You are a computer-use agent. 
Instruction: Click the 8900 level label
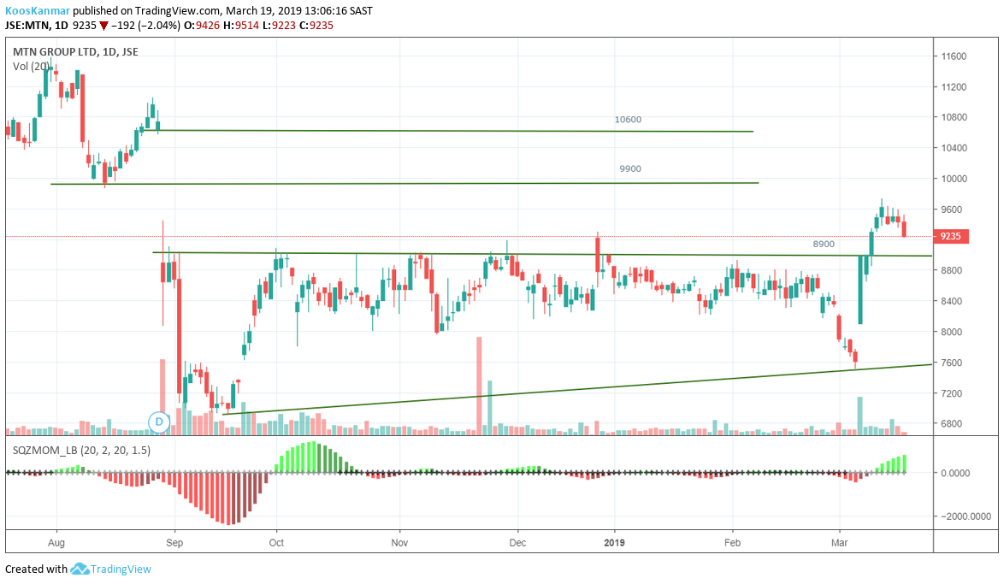(824, 244)
